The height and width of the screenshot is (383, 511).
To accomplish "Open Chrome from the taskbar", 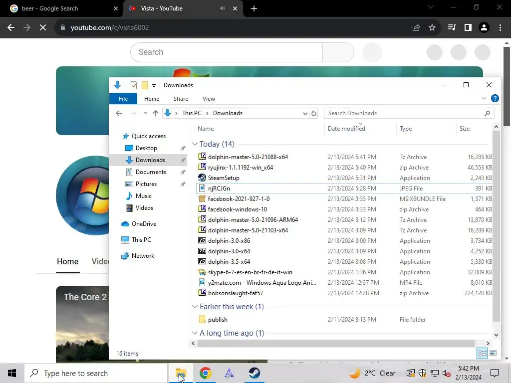I will pos(205,373).
